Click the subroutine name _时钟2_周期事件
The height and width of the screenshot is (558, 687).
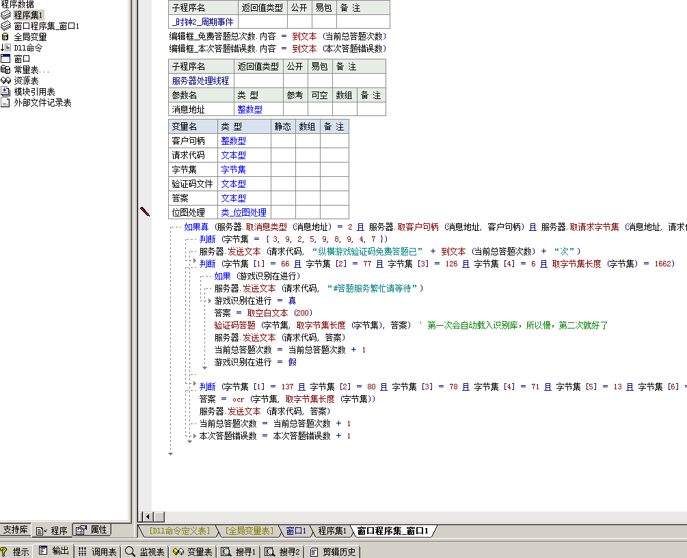tap(203, 22)
